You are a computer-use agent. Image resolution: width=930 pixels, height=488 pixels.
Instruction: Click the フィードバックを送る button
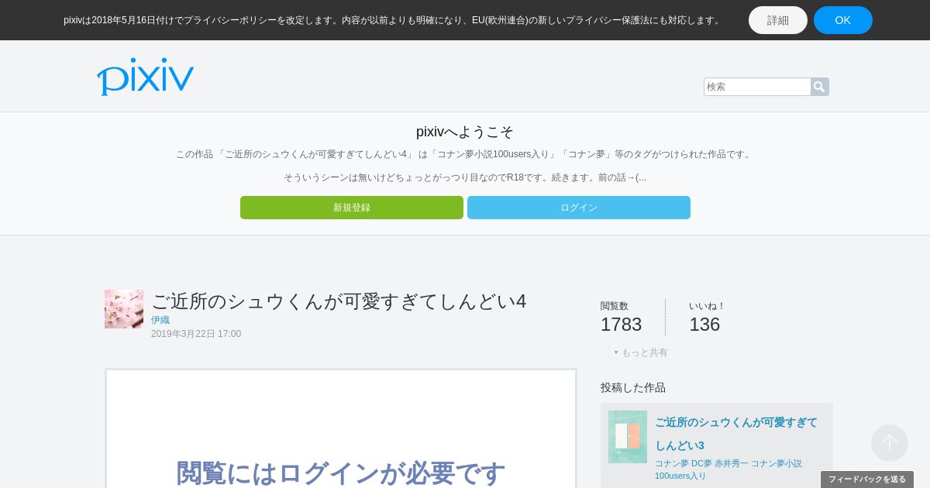click(x=867, y=479)
